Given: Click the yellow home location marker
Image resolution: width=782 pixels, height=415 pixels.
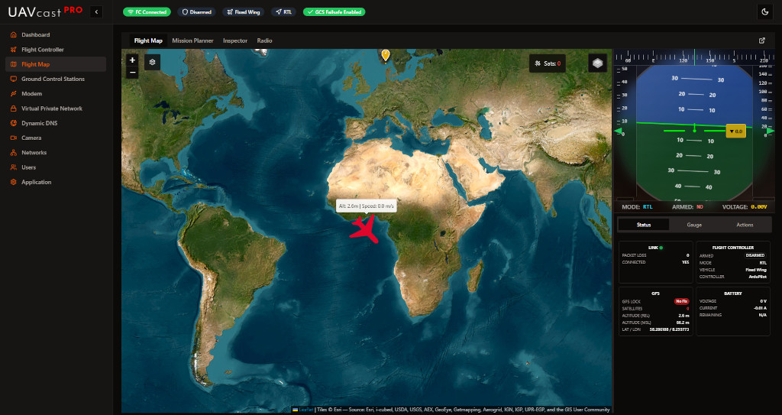Looking at the screenshot, I should coord(386,55).
